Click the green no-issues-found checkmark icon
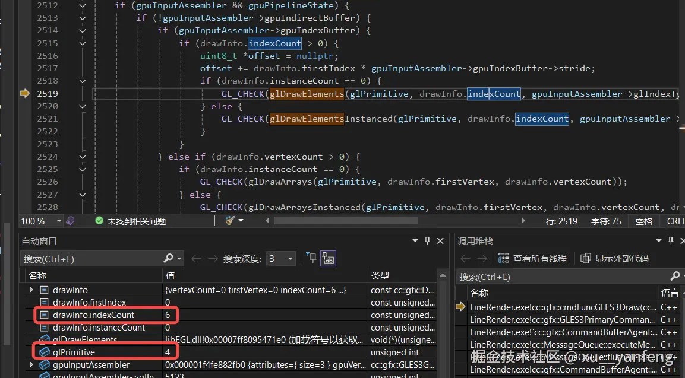This screenshot has height=378, width=685. pos(99,221)
